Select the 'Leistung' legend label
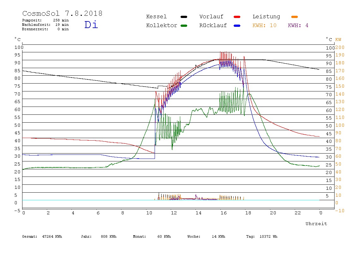 point(266,17)
